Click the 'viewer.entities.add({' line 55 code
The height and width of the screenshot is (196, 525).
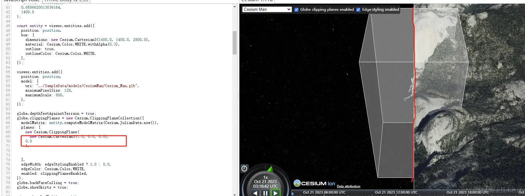[x=39, y=72]
